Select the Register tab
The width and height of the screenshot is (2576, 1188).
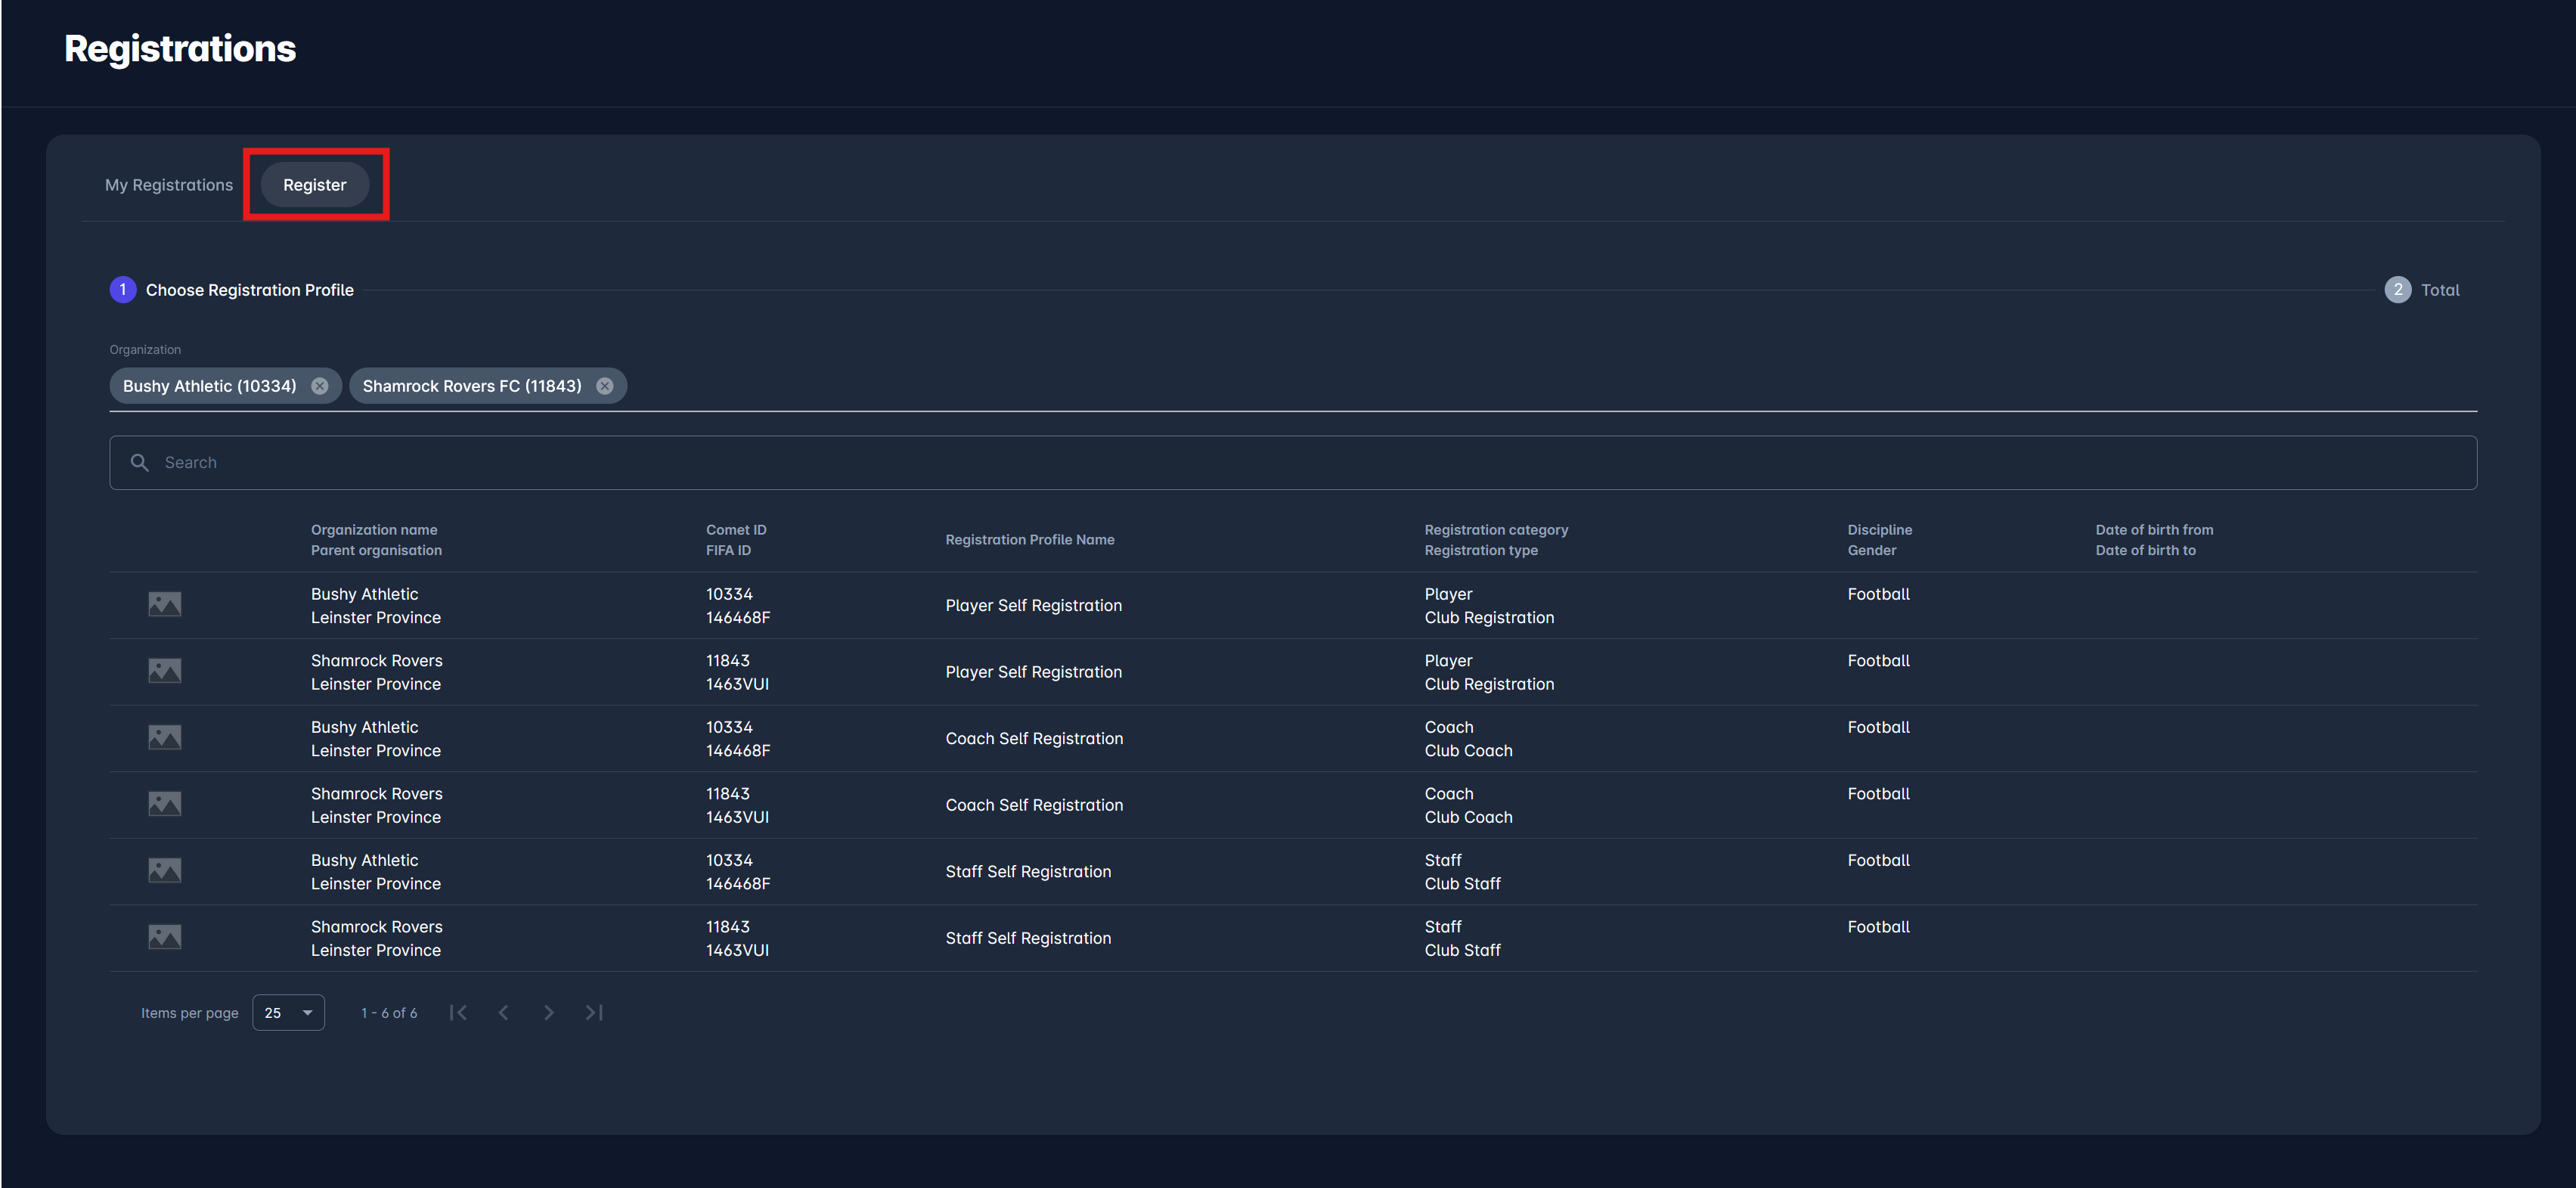(315, 185)
